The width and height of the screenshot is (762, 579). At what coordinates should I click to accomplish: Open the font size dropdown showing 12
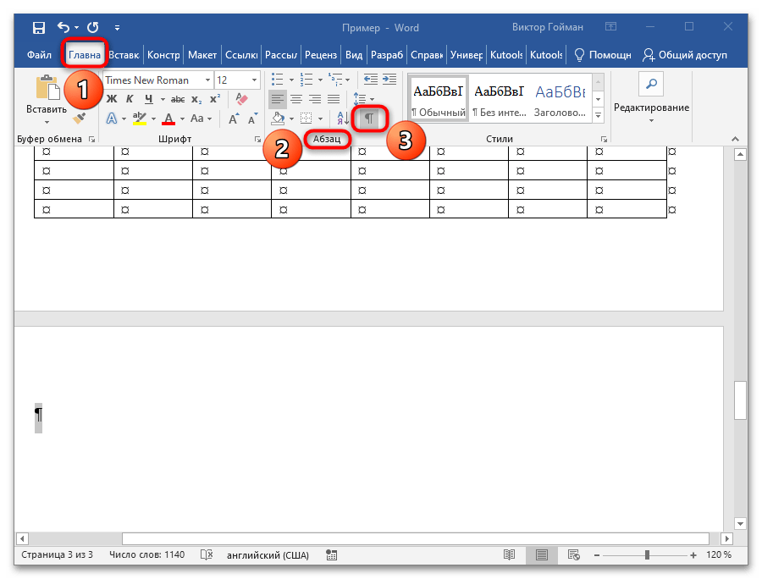tap(254, 80)
